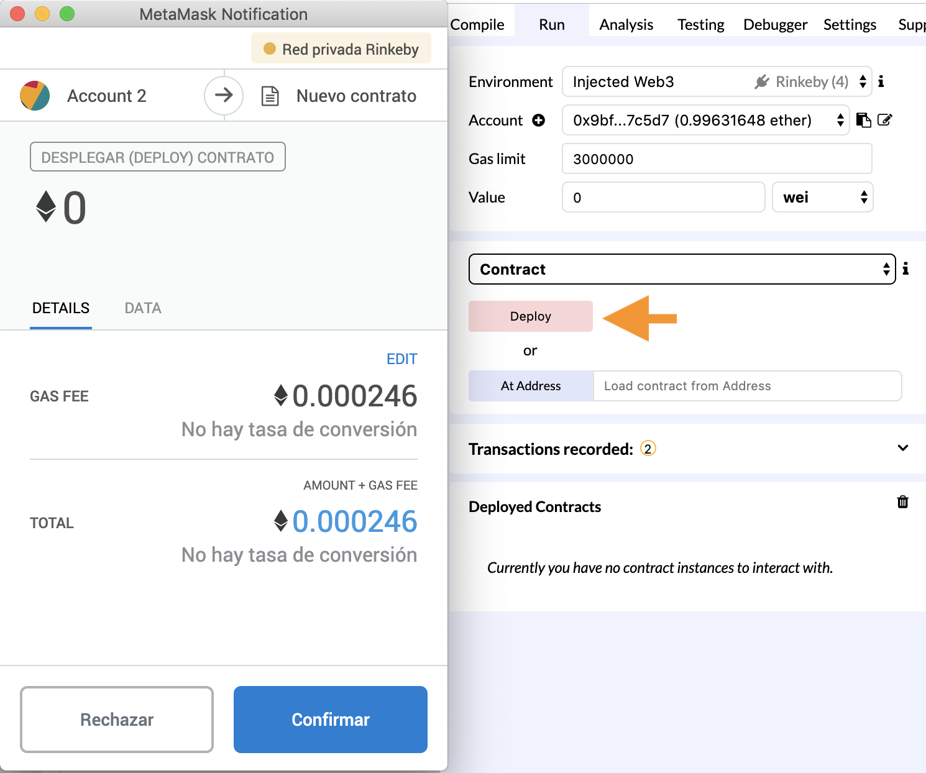Click the MetaMask Notification window title

(224, 14)
